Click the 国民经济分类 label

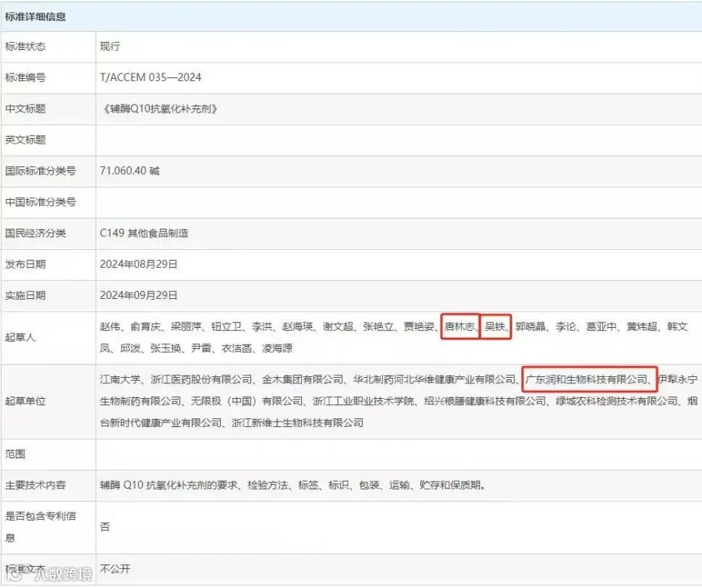[x=35, y=233]
